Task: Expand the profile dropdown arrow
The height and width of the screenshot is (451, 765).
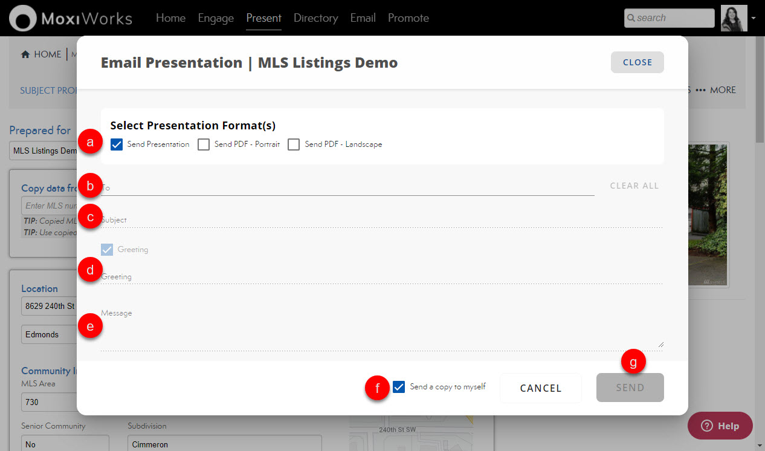Action: click(754, 18)
